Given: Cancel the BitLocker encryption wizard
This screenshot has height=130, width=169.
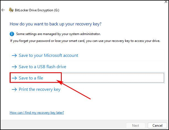Looking at the screenshot, I should coord(157,126).
